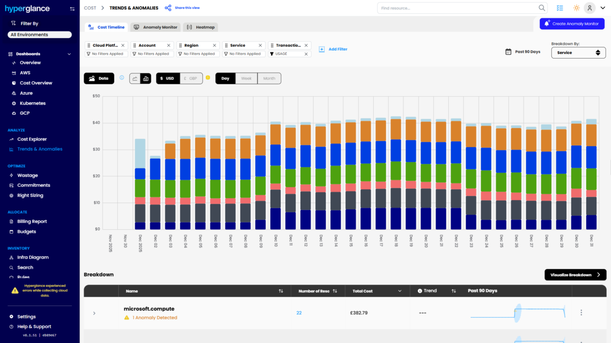Remove the Region filter
The height and width of the screenshot is (343, 611).
214,45
